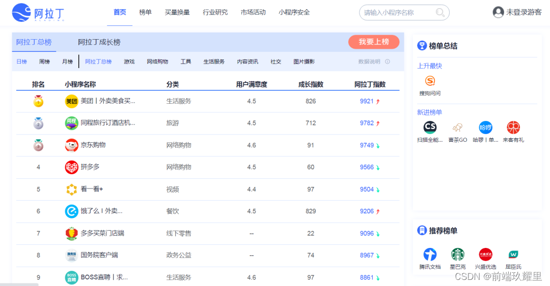This screenshot has height=286, width=550.
Task: Open the 买量换量 navigation item
Action: pyautogui.click(x=177, y=12)
